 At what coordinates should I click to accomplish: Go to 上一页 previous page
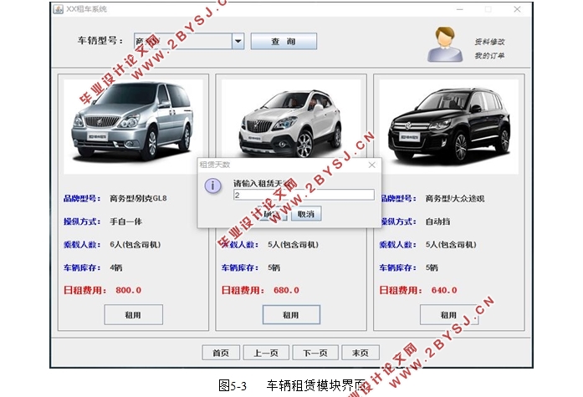pos(266,353)
